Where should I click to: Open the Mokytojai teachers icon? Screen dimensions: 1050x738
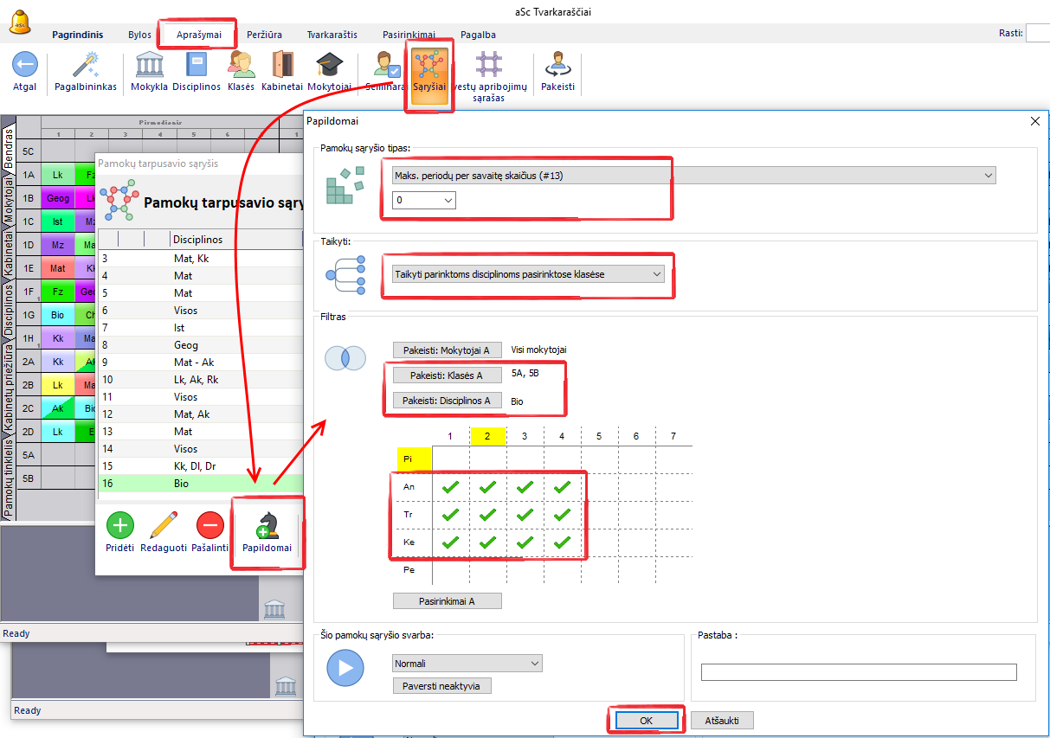point(329,65)
